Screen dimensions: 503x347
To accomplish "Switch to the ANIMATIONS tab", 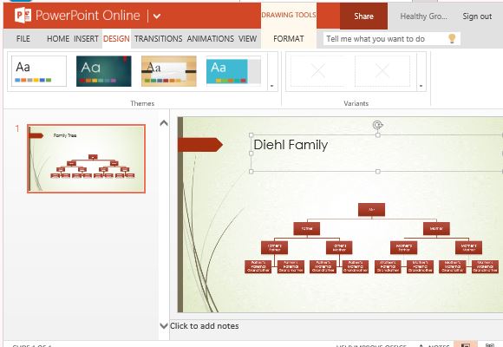I will [x=211, y=39].
